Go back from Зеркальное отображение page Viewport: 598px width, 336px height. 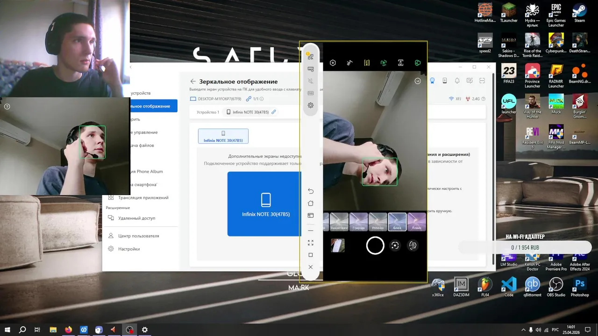tap(193, 81)
